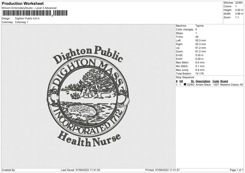Viewport: 245px width, 173px height.
Task: Click the 'Left:' measurement label
Action: click(178, 40)
